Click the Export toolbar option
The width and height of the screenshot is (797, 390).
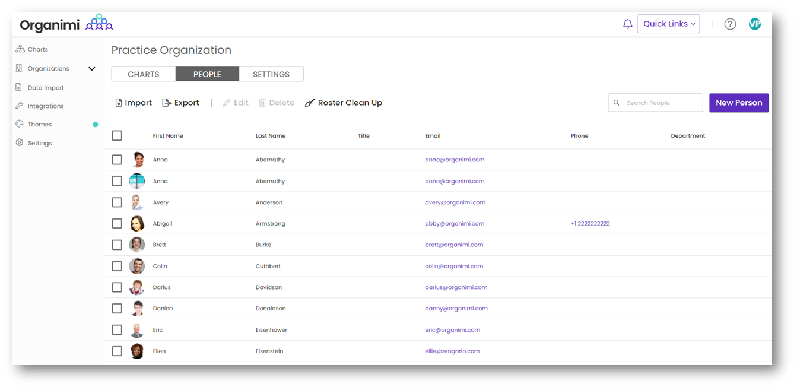click(181, 103)
